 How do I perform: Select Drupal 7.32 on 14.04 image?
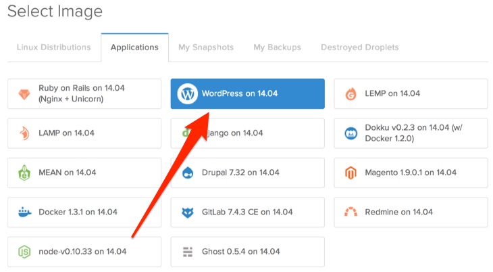248,173
